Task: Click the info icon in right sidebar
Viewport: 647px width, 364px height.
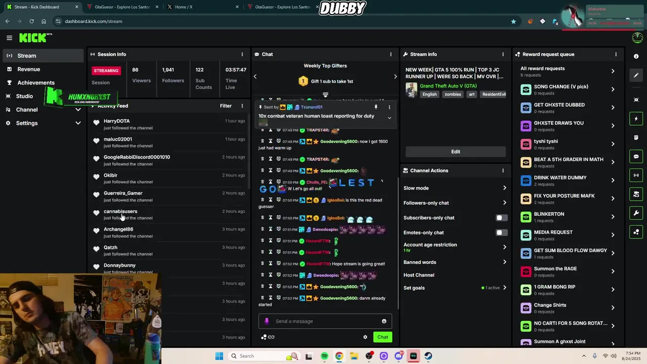Action: pyautogui.click(x=636, y=57)
